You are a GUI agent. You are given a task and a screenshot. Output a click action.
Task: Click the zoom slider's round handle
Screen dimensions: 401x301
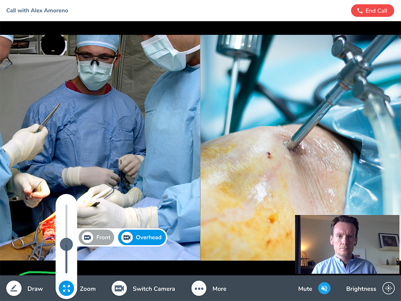click(67, 245)
